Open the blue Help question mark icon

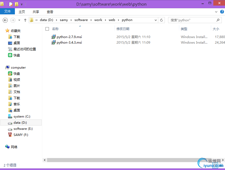point(222,12)
